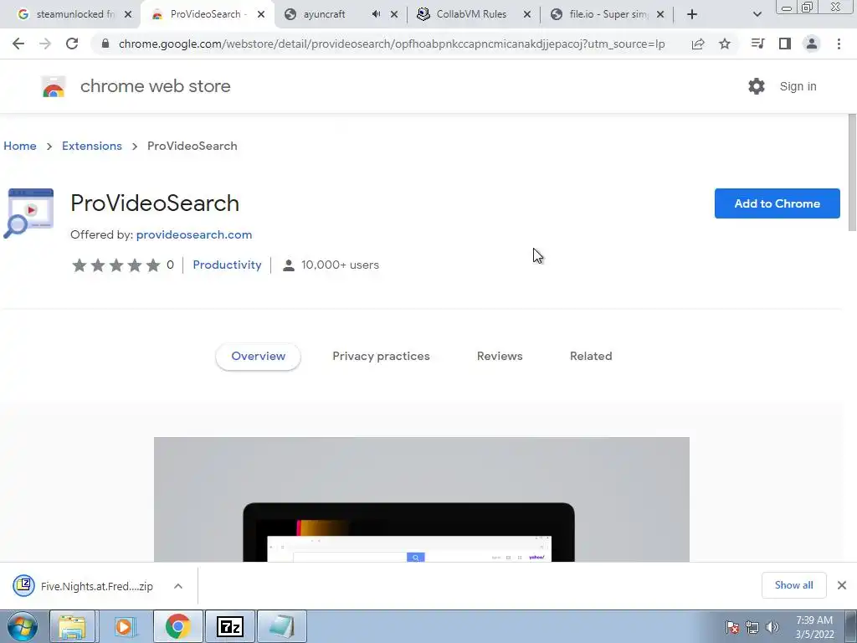
Task: Click the Action Center flag icon
Action: point(731,627)
